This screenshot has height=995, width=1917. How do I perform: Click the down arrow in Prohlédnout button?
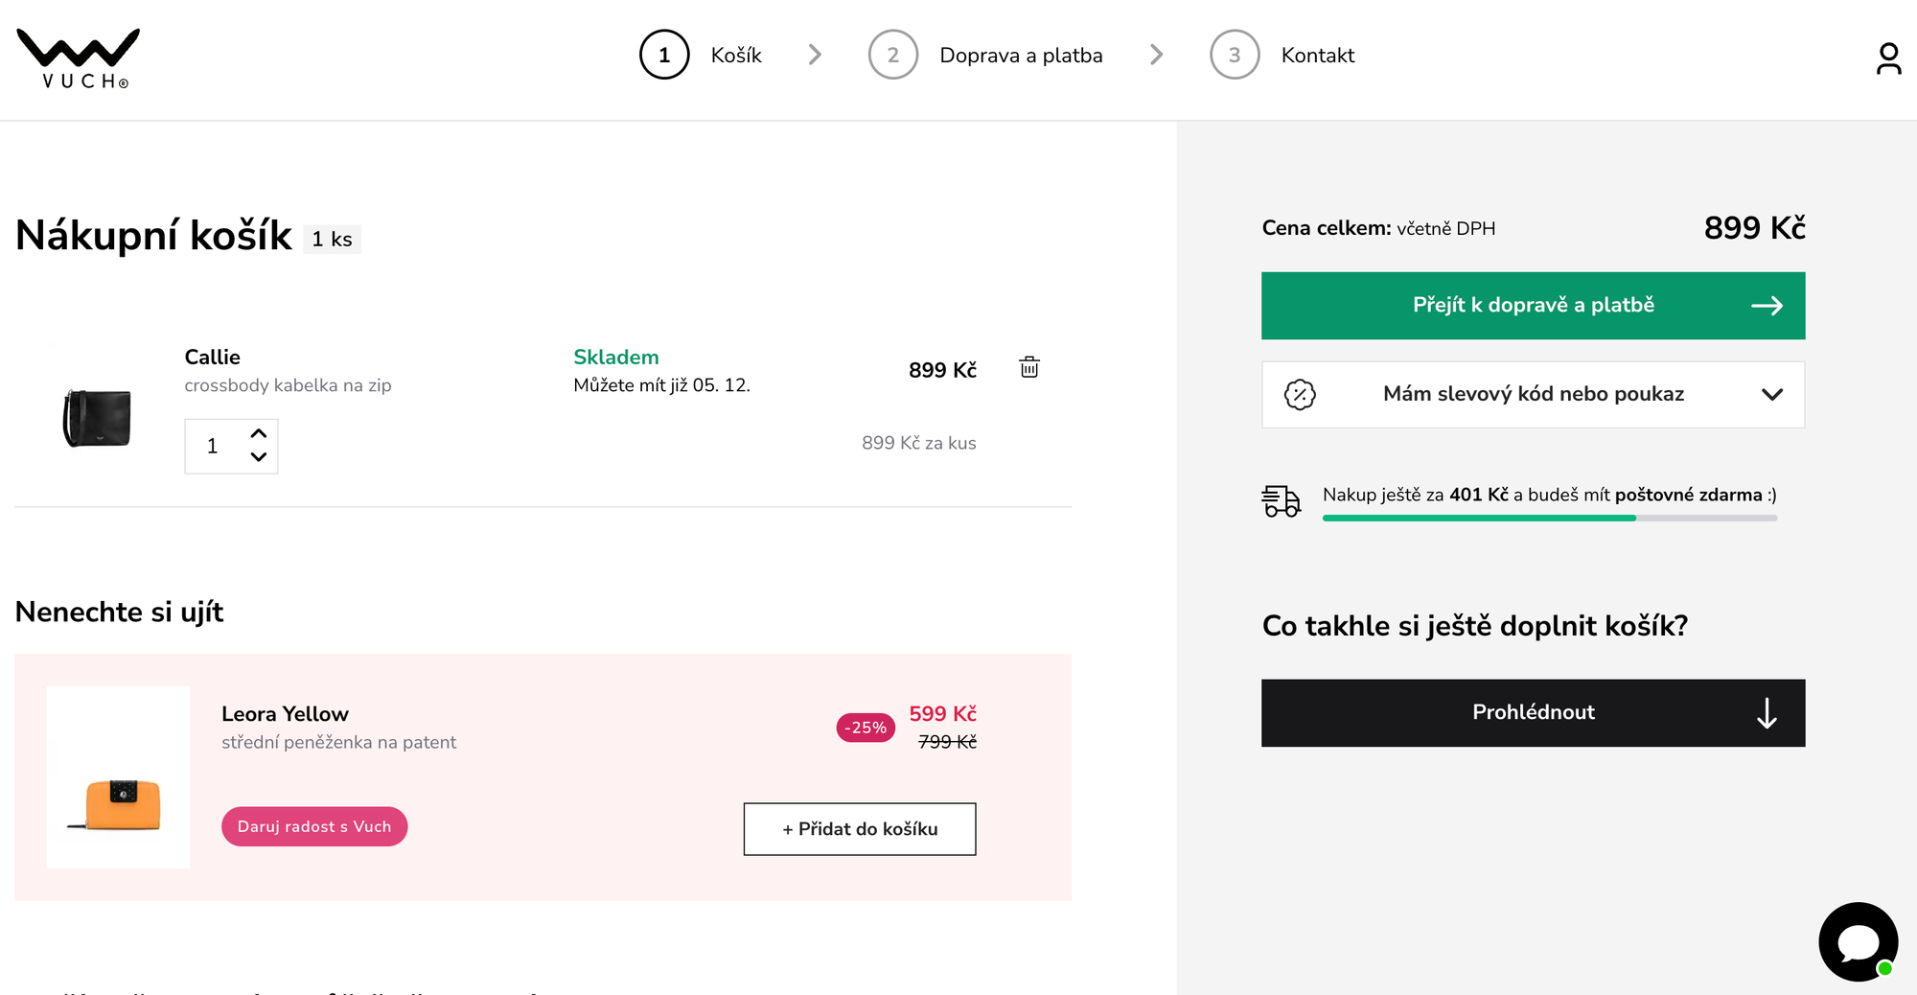[1767, 712]
